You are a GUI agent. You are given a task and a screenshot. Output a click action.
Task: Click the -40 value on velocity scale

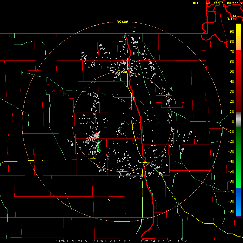(231, 161)
